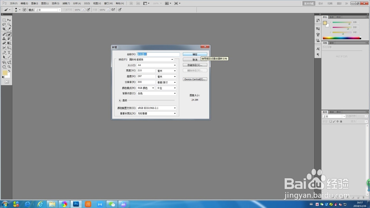Open the background contents dropdown

click(157, 93)
